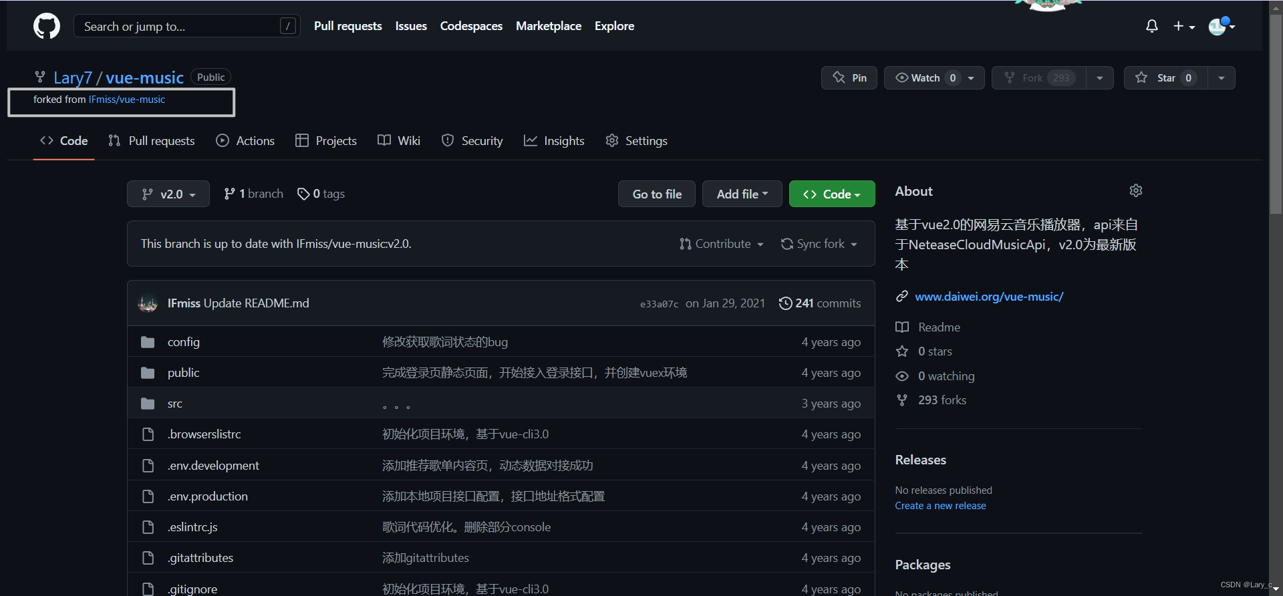Open Marketplace in top navigation
Screen dimensions: 1283x596
coord(549,26)
